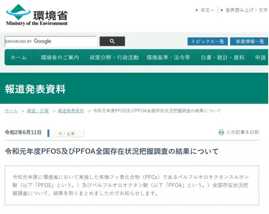This screenshot has width=269, height=214.
Task: Click the 報道・広報 breadcrumb link
Action: click(38, 111)
